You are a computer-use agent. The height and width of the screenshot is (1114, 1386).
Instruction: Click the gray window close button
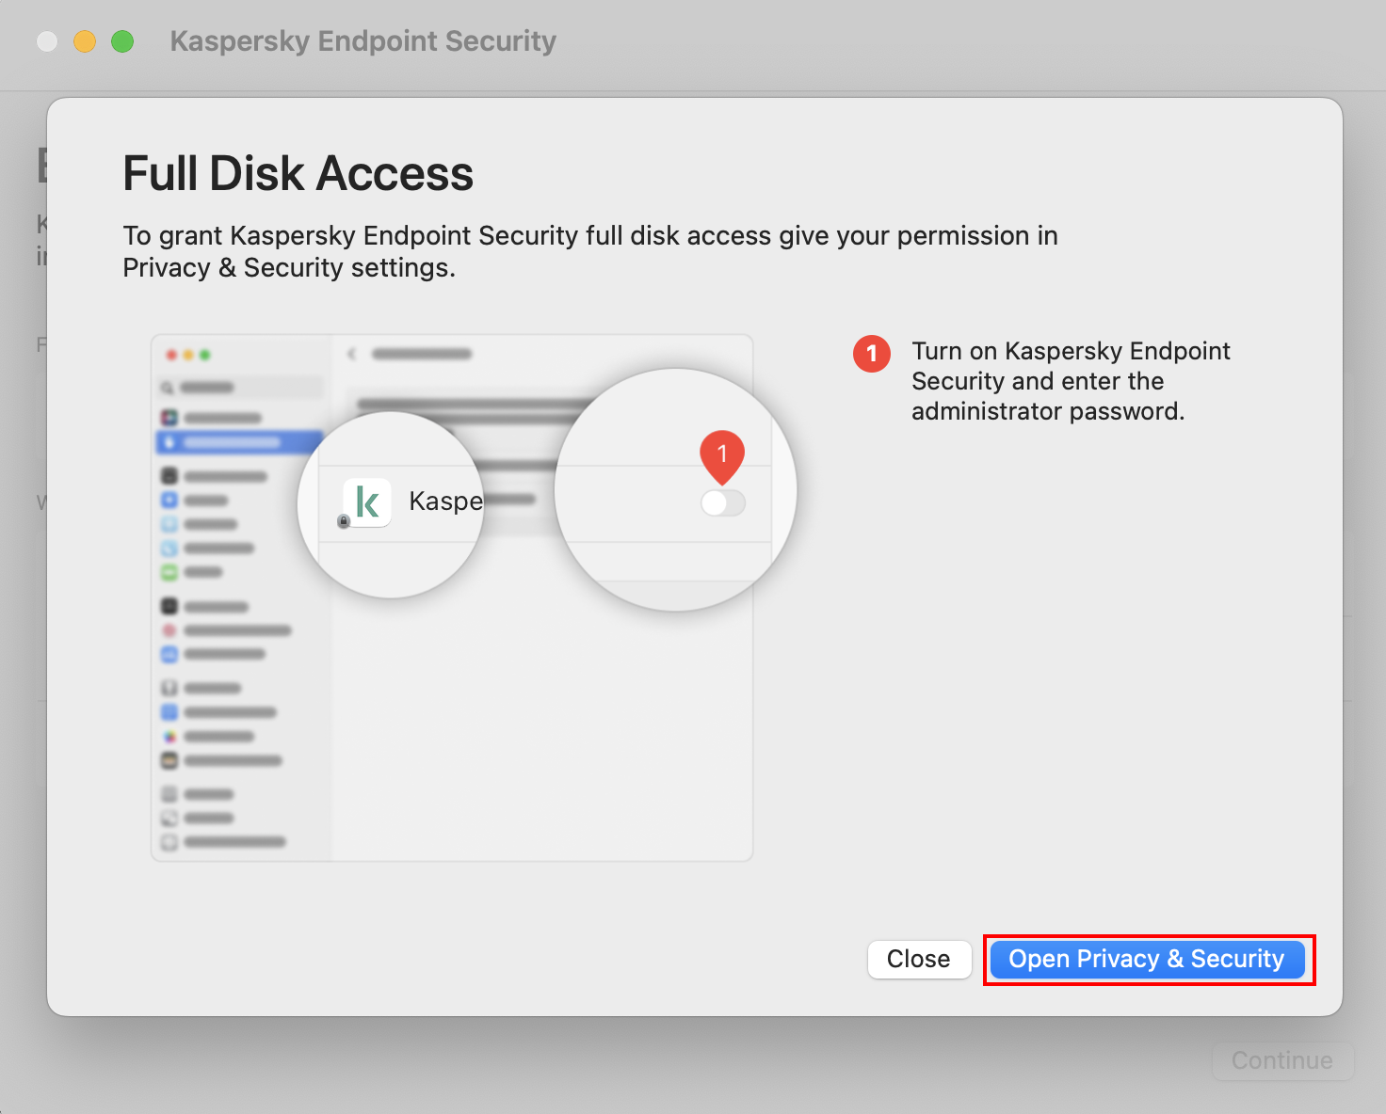47,41
